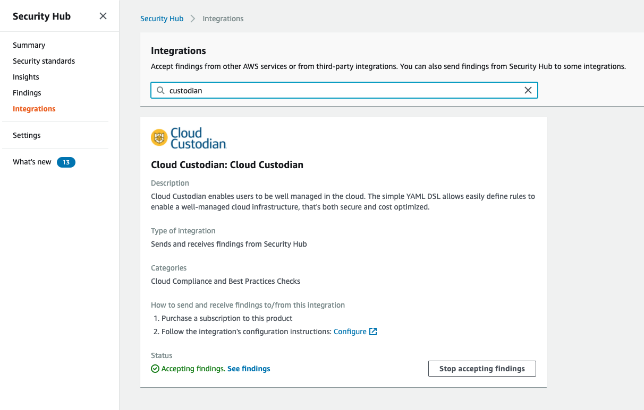
Task: Open the Configure instructions link
Action: point(350,332)
